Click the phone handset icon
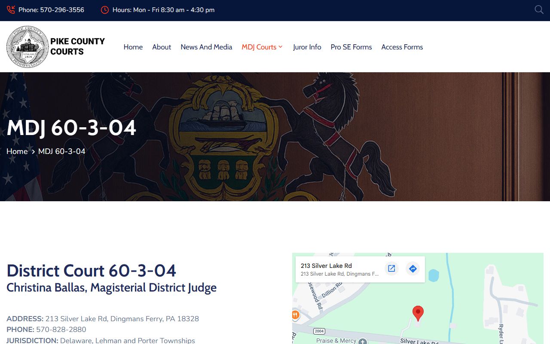 click(x=11, y=9)
